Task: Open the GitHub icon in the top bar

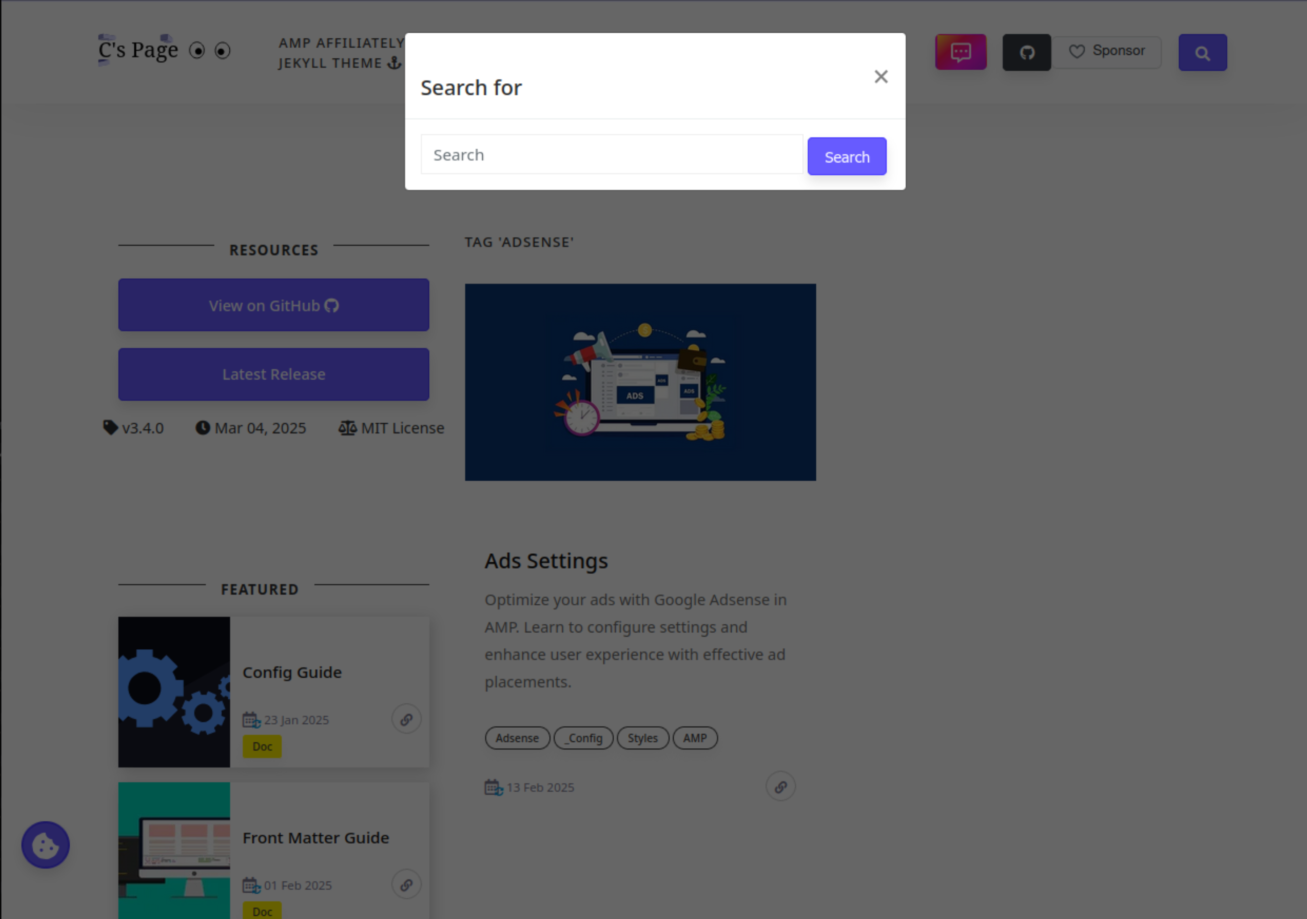Action: coord(1026,52)
